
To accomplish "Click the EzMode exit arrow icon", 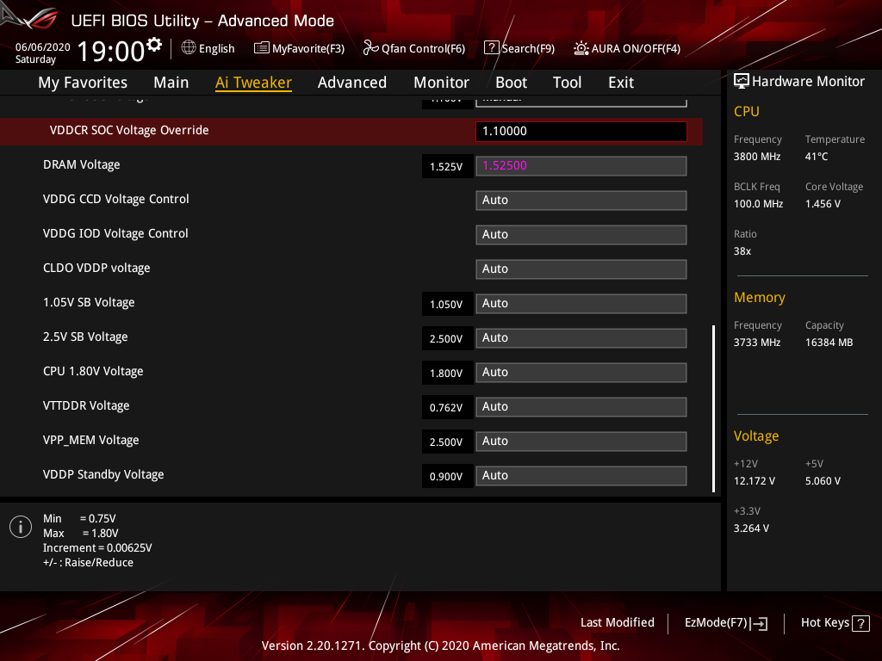I will 759,623.
